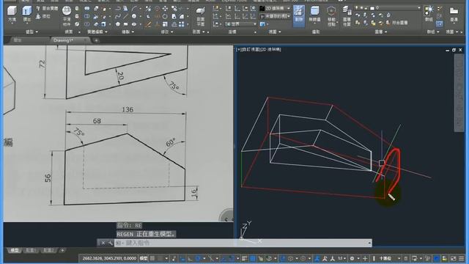Toggle grid display in status bar
Image resolution: width=469 pixels, height=264 pixels.
coord(152,258)
